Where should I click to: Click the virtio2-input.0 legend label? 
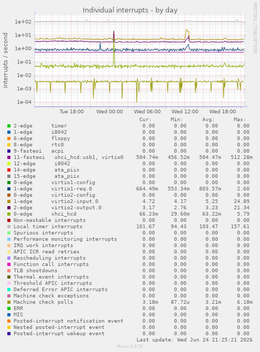pos(75,201)
